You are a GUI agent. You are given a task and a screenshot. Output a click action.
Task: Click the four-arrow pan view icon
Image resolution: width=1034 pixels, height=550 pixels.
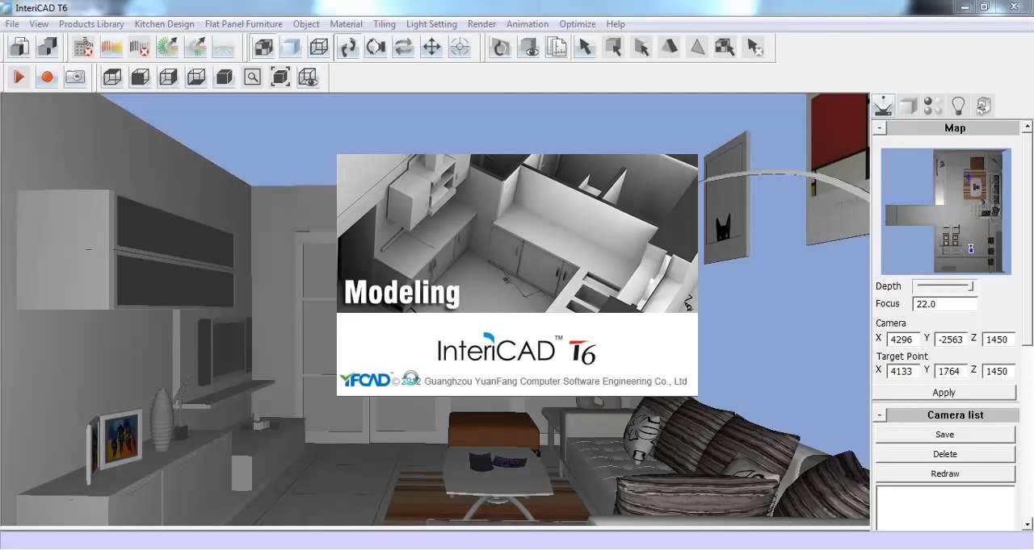[x=432, y=48]
